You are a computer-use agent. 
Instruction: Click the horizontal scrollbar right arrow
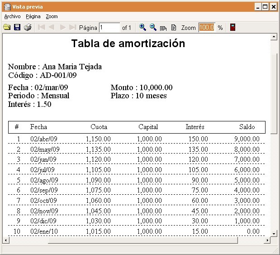pyautogui.click(x=267, y=240)
